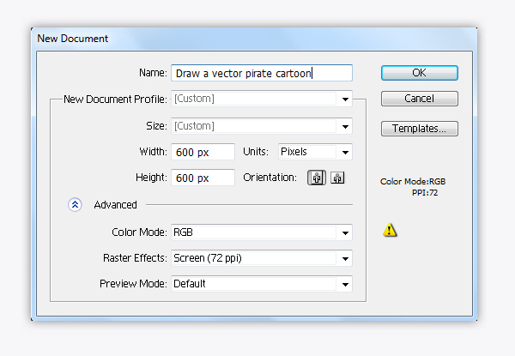Click the yellow warning triangle icon

(x=390, y=230)
